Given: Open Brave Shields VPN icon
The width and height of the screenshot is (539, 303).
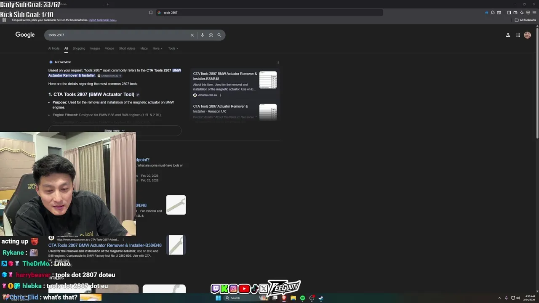Looking at the screenshot, I should pyautogui.click(x=528, y=13).
